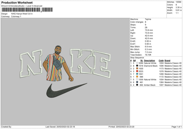
Task: Click the design name "NIKE Kanye West 5,8 in"
Action: [x=22, y=14]
